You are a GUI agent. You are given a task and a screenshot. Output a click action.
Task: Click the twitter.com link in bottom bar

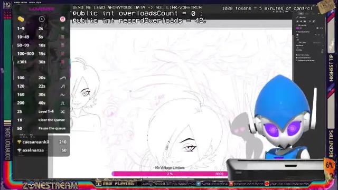[x=214, y=184]
